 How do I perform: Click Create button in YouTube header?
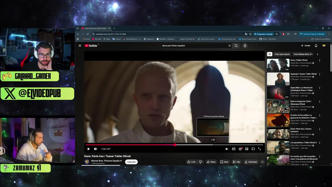click(306, 46)
